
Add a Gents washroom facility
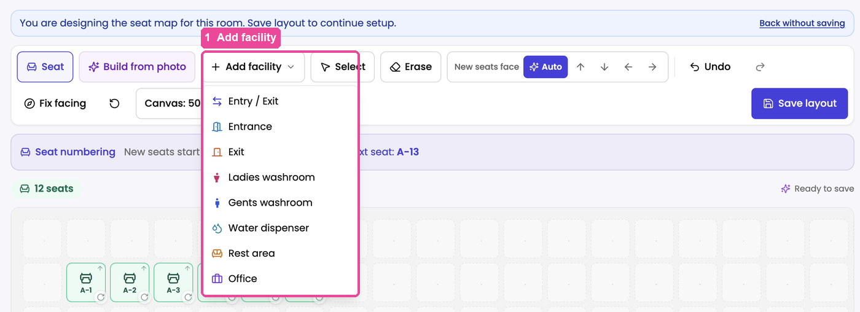pos(280,203)
